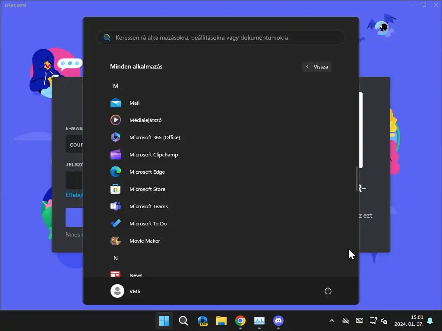Switch to Discord from taskbar
The width and height of the screenshot is (442, 331).
pyautogui.click(x=278, y=321)
